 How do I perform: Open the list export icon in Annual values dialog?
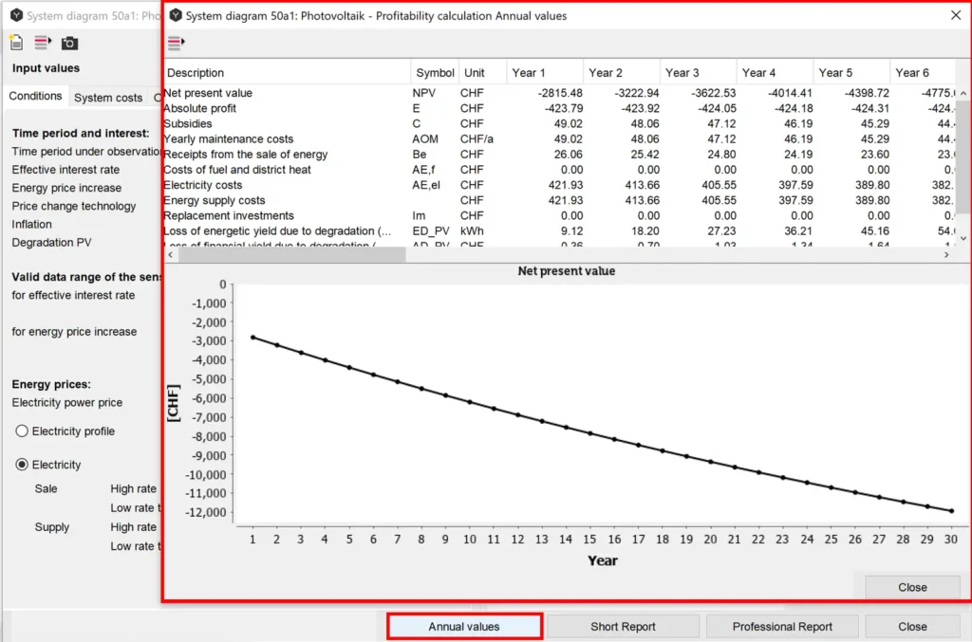tap(176, 43)
